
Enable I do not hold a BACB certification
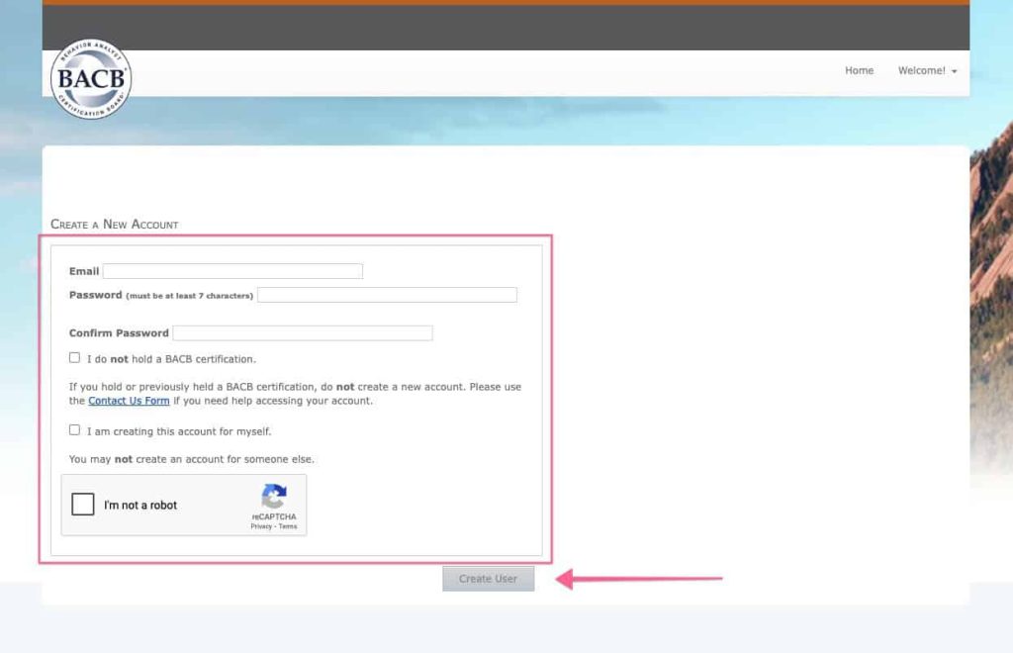(x=74, y=357)
